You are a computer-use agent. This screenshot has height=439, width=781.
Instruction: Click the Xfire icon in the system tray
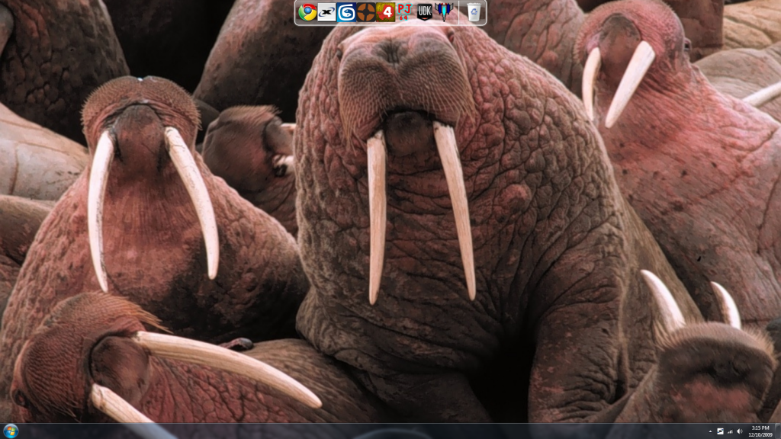pos(720,431)
